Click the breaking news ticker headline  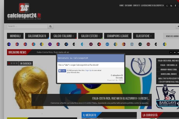click(x=53, y=52)
